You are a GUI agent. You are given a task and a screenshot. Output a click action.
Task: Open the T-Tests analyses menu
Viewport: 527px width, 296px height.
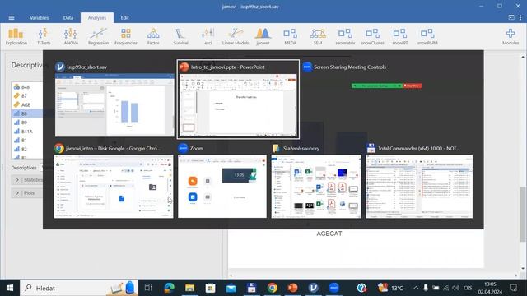[44, 36]
